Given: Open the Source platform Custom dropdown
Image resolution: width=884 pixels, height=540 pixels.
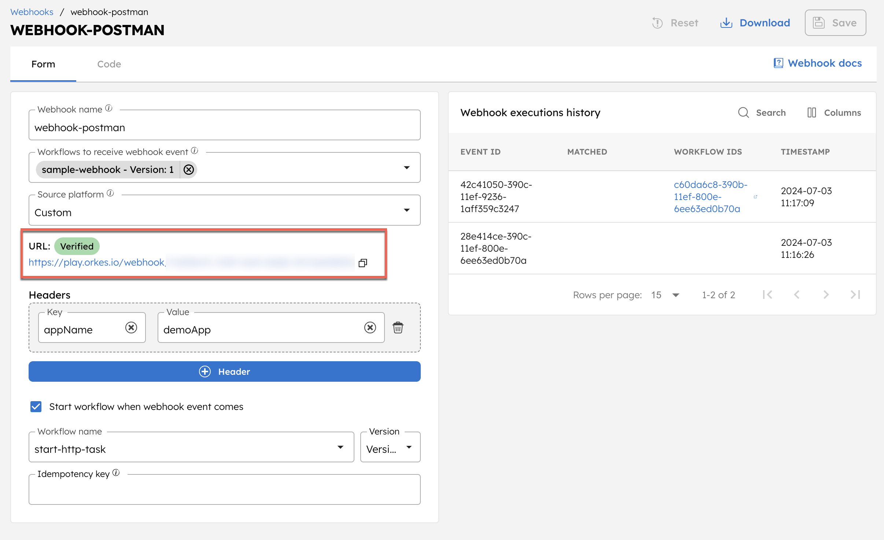Looking at the screenshot, I should pyautogui.click(x=225, y=210).
